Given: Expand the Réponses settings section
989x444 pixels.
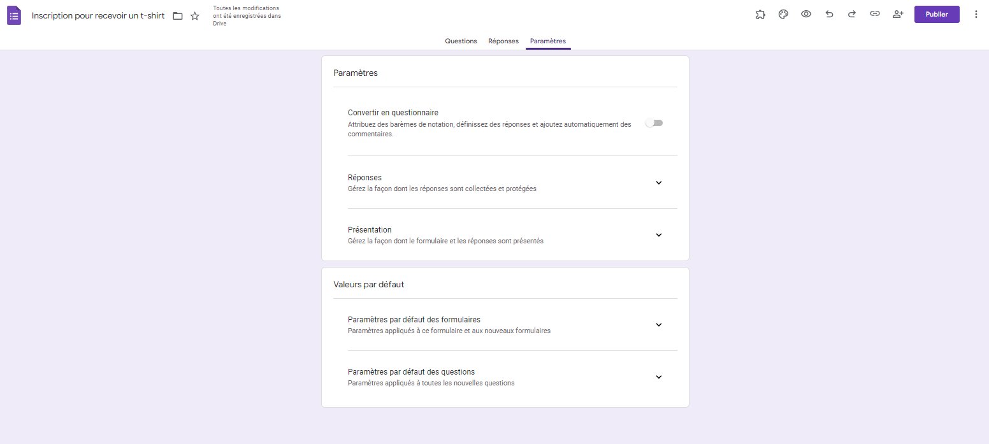Looking at the screenshot, I should tap(658, 182).
